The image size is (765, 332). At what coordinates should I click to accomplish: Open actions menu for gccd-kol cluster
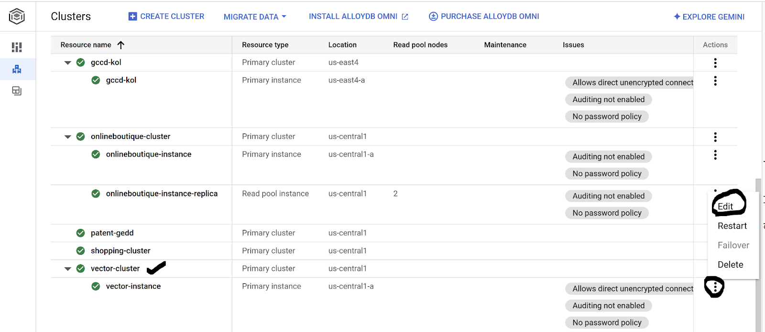tap(715, 62)
